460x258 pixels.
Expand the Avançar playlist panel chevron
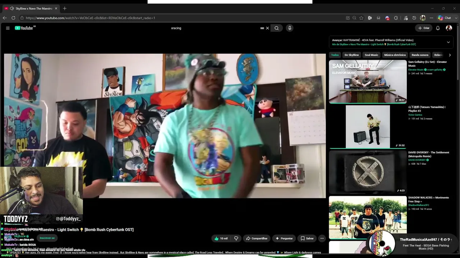pyautogui.click(x=448, y=42)
